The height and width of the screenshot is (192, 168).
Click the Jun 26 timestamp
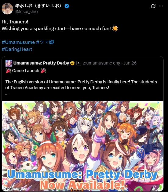(130, 63)
